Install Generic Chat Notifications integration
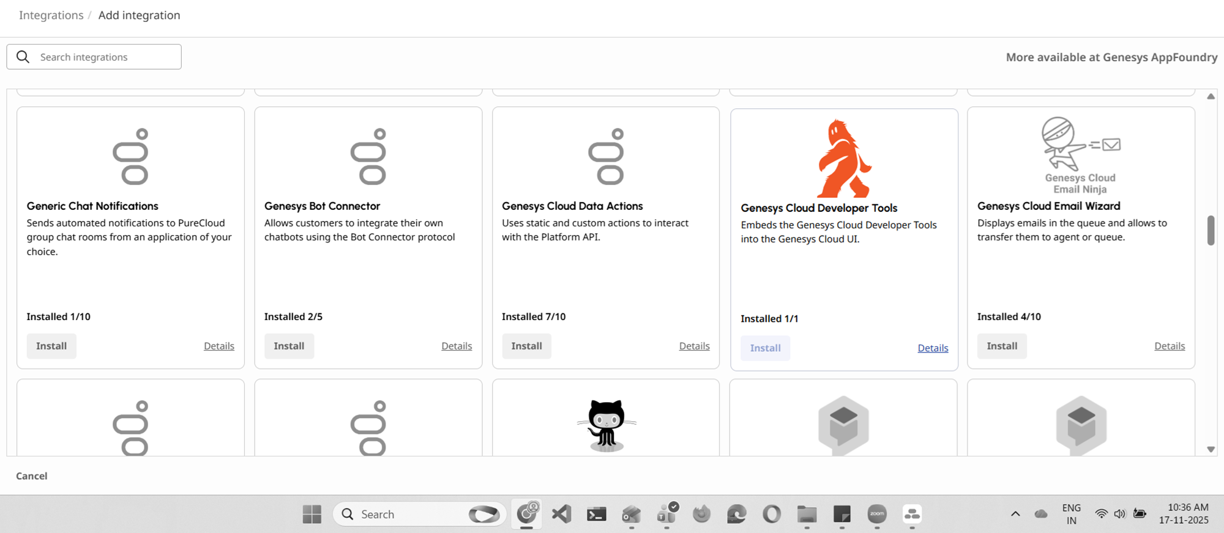The width and height of the screenshot is (1224, 533). click(x=51, y=346)
